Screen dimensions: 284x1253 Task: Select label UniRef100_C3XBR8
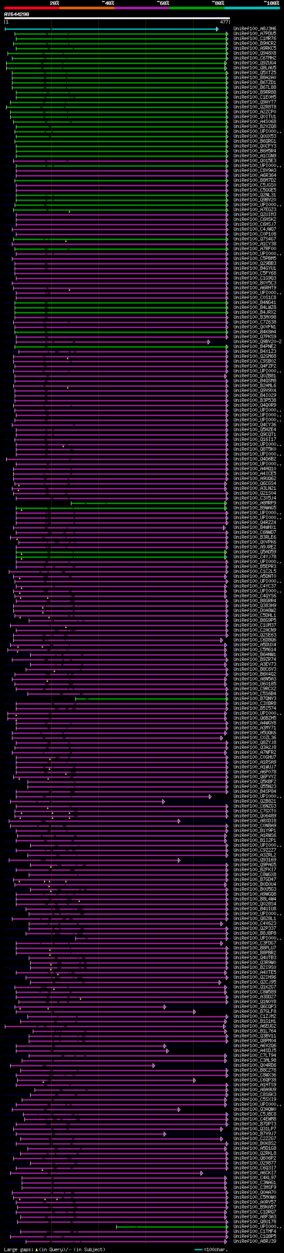click(x=255, y=703)
